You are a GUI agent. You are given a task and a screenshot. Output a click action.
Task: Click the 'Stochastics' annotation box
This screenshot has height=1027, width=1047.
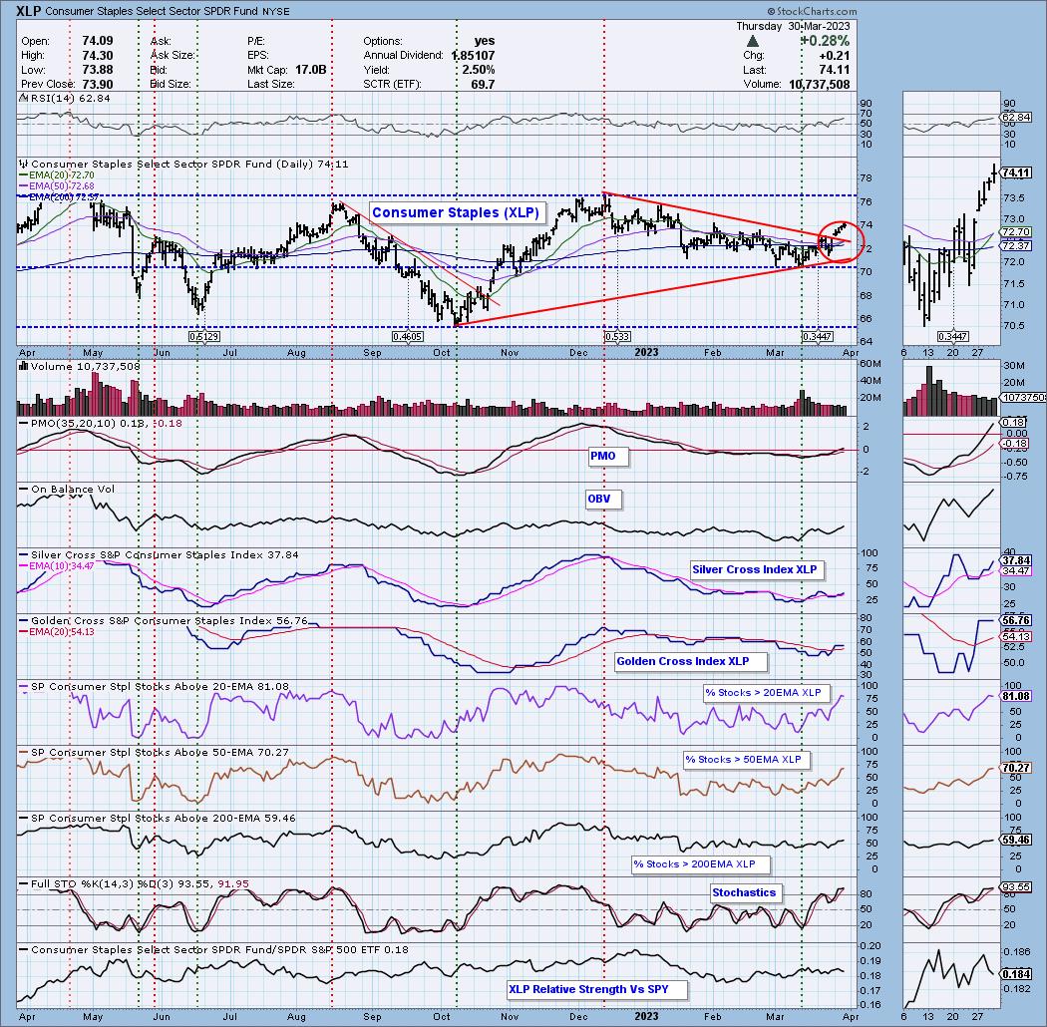pyautogui.click(x=744, y=892)
